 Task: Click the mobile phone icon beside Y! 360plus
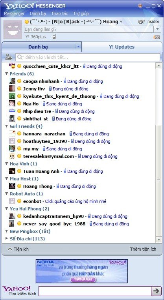(x=54, y=37)
